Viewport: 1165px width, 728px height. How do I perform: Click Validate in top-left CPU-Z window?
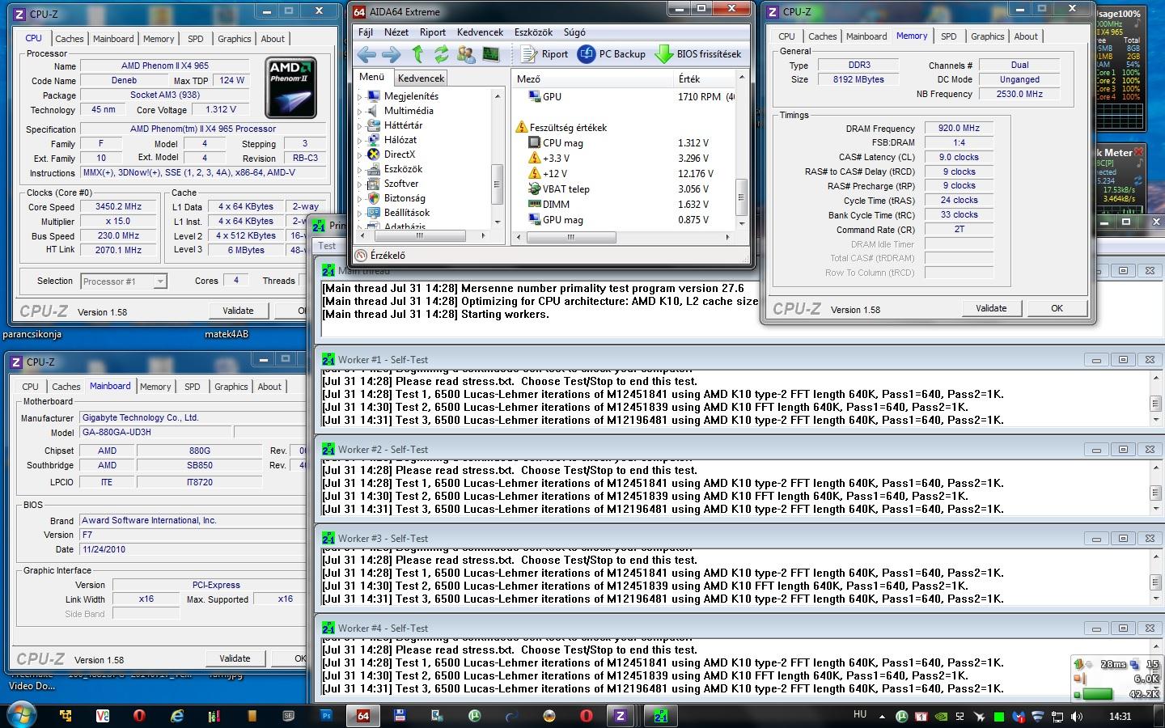pos(238,311)
